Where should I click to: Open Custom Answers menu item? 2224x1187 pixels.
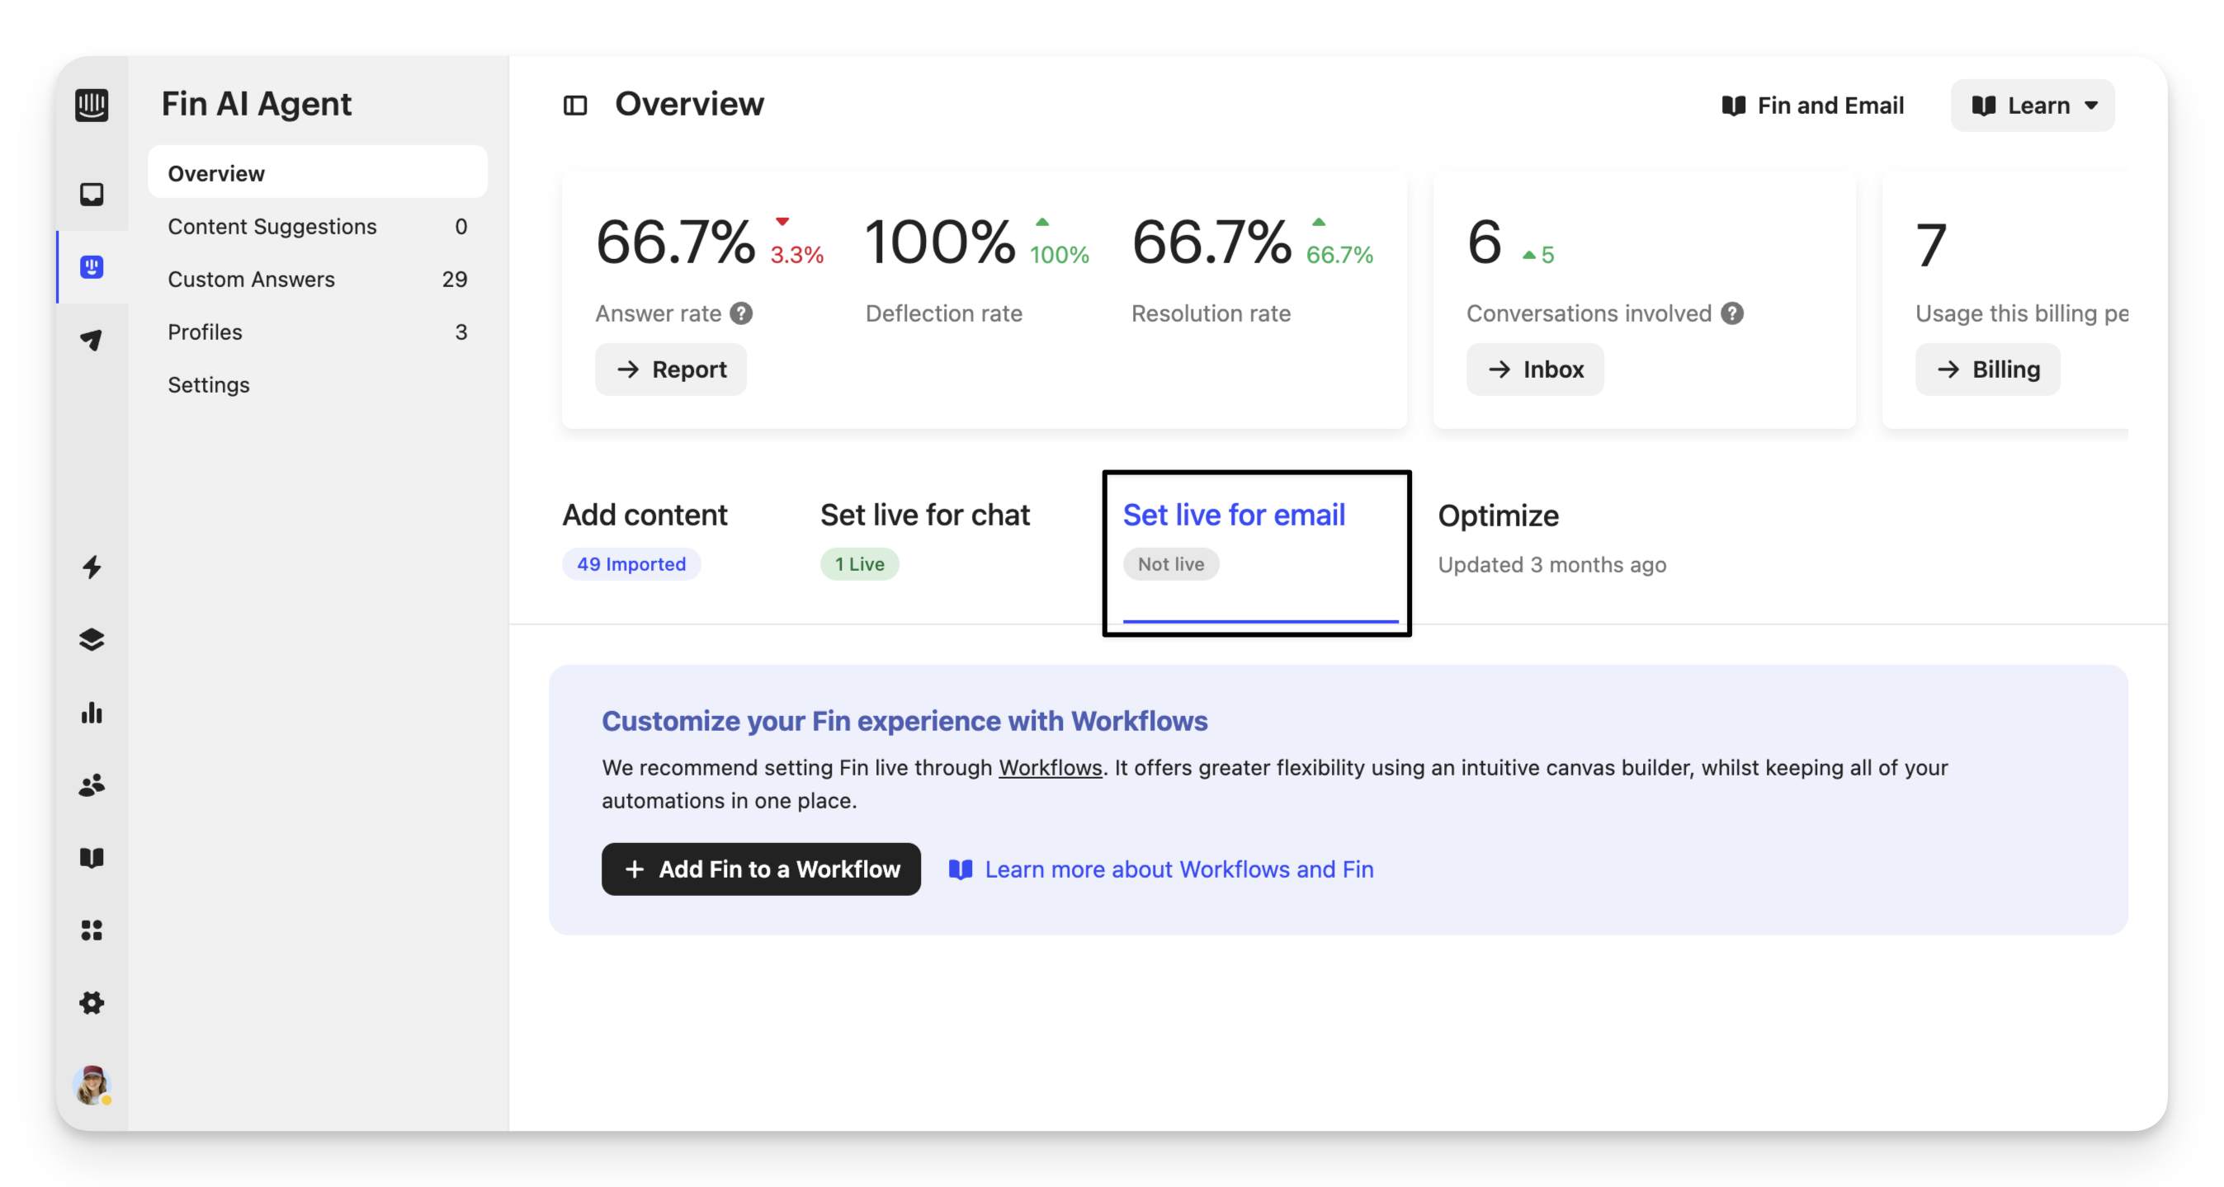click(x=318, y=279)
